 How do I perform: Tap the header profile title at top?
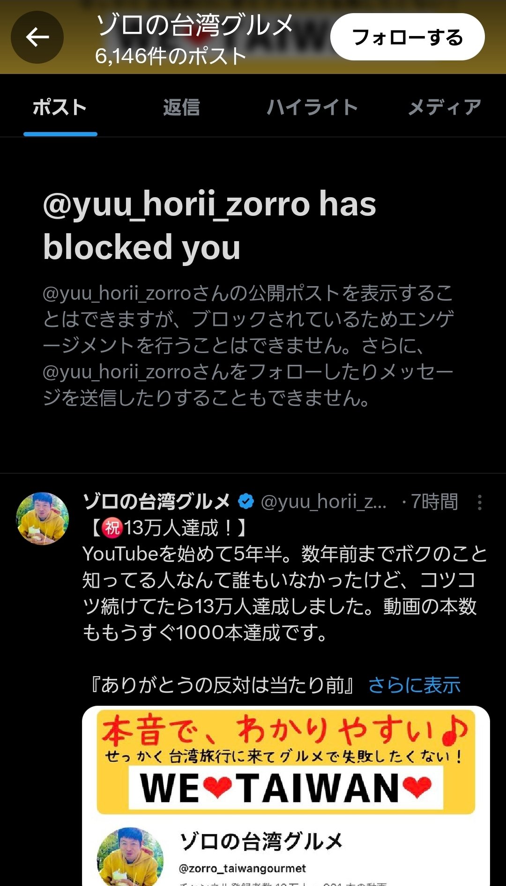(194, 25)
